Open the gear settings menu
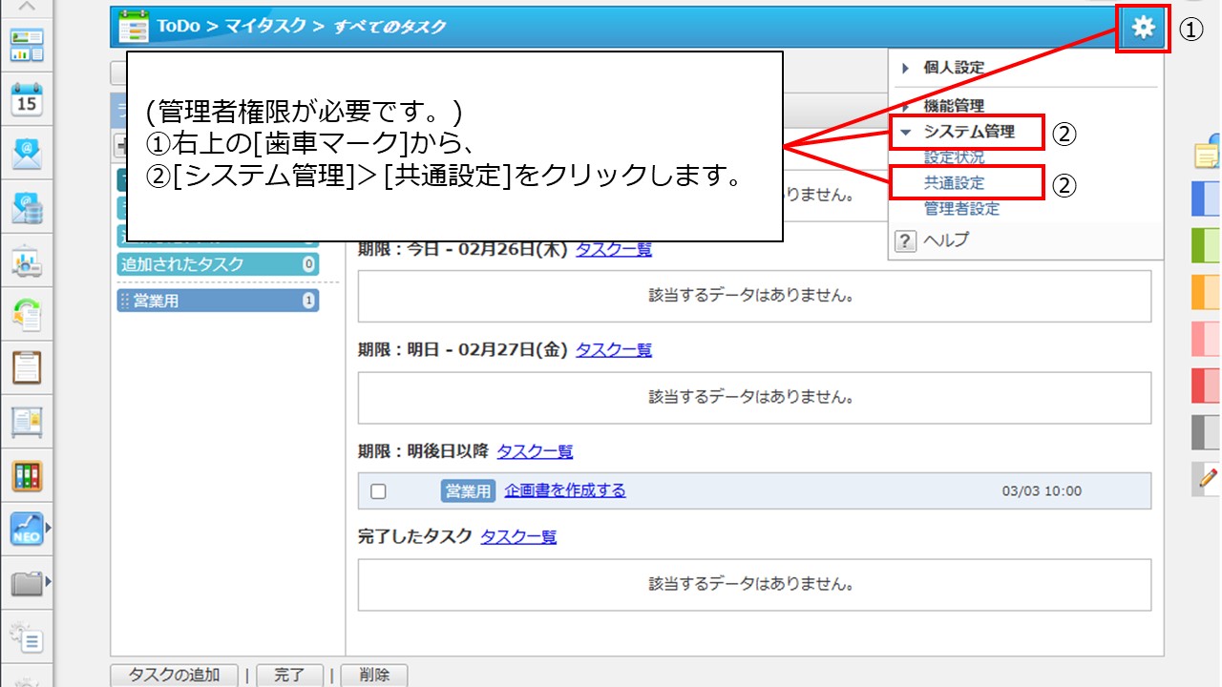The width and height of the screenshot is (1222, 687). click(x=1143, y=28)
